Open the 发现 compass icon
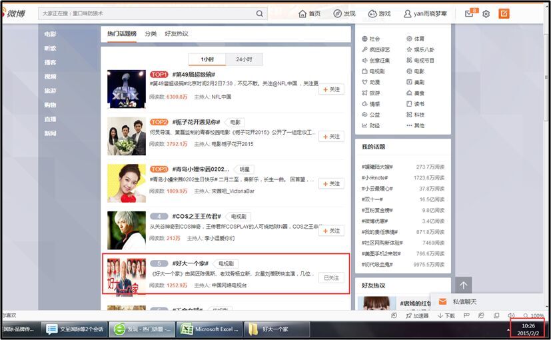This screenshot has height=340, width=551. [x=337, y=14]
